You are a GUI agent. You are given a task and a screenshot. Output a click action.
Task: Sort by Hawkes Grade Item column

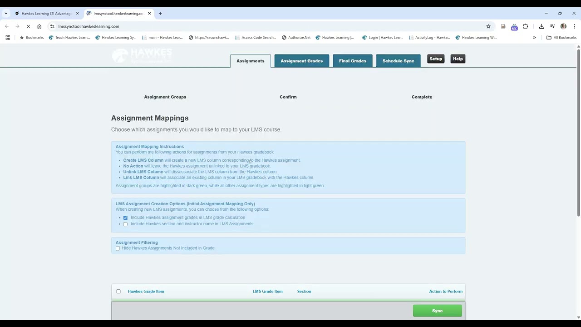point(146,292)
